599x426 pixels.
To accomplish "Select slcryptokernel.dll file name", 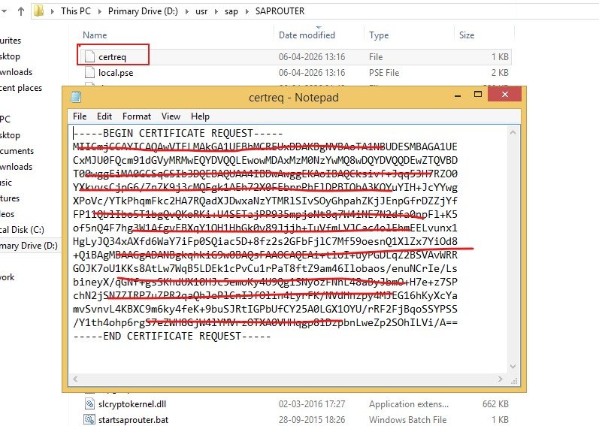I will [132, 404].
